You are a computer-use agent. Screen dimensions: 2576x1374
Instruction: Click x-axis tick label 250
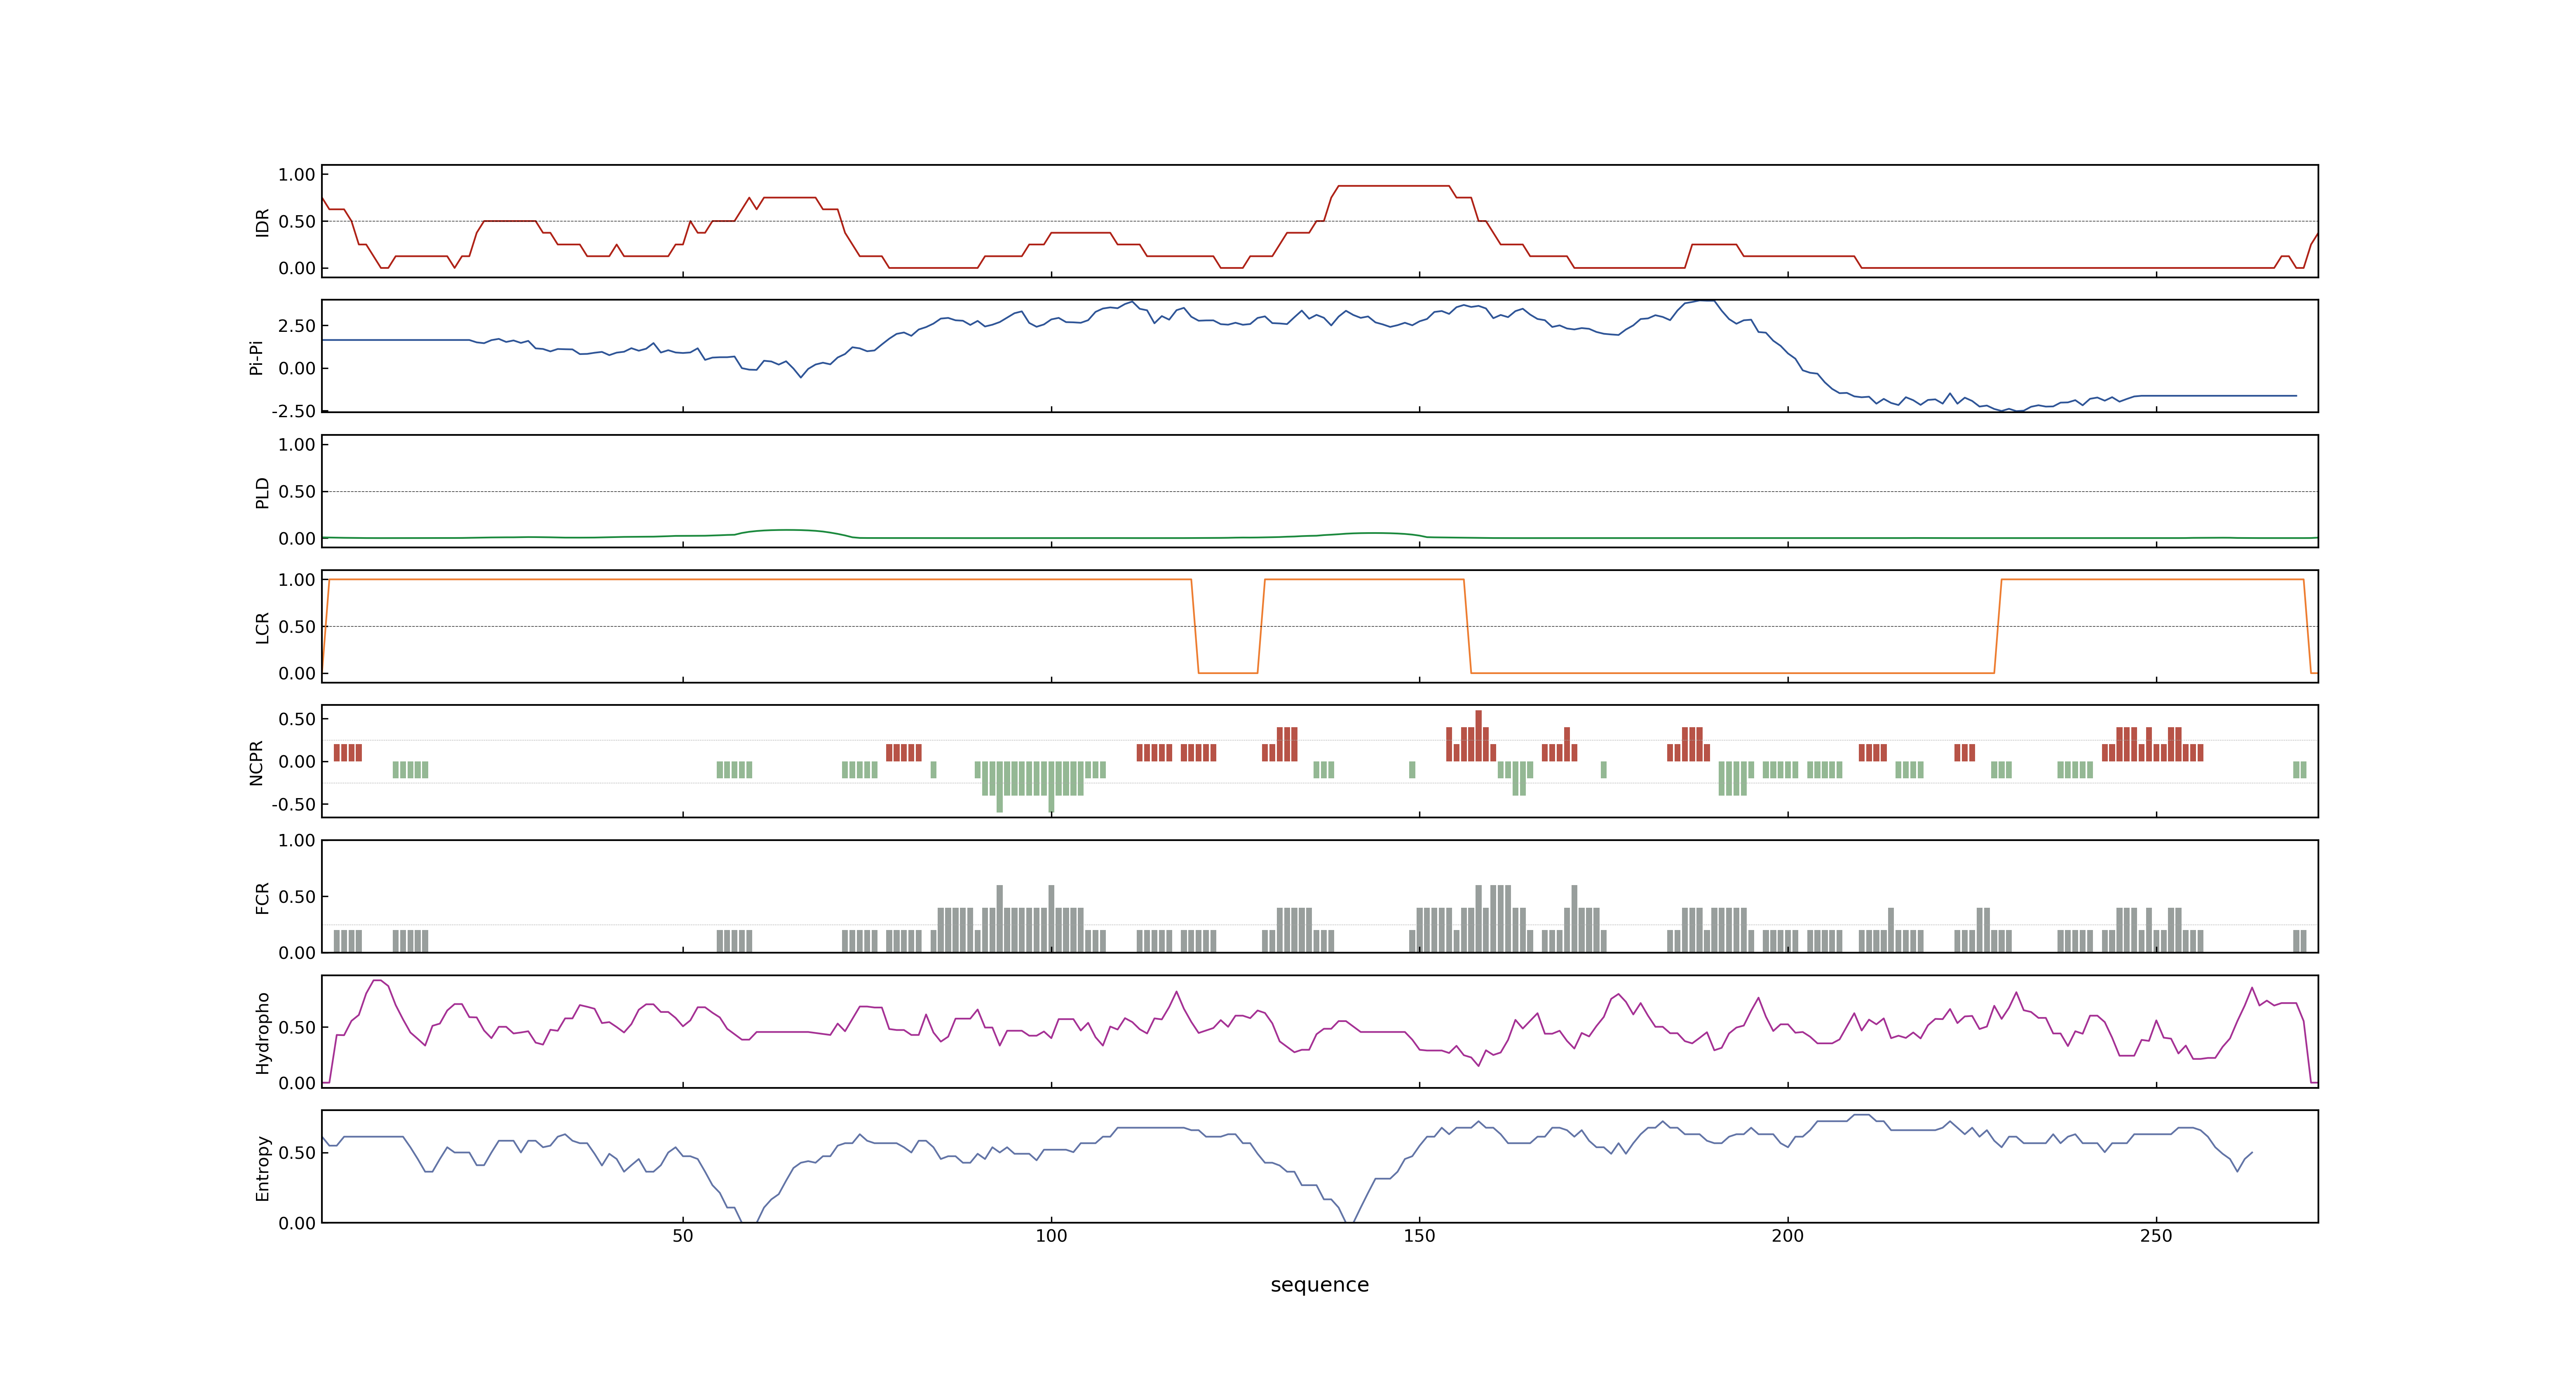coord(2156,1236)
